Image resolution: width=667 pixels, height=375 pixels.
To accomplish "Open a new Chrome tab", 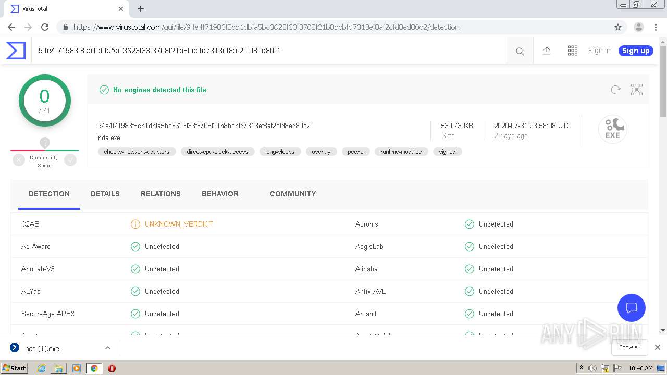I will (141, 9).
